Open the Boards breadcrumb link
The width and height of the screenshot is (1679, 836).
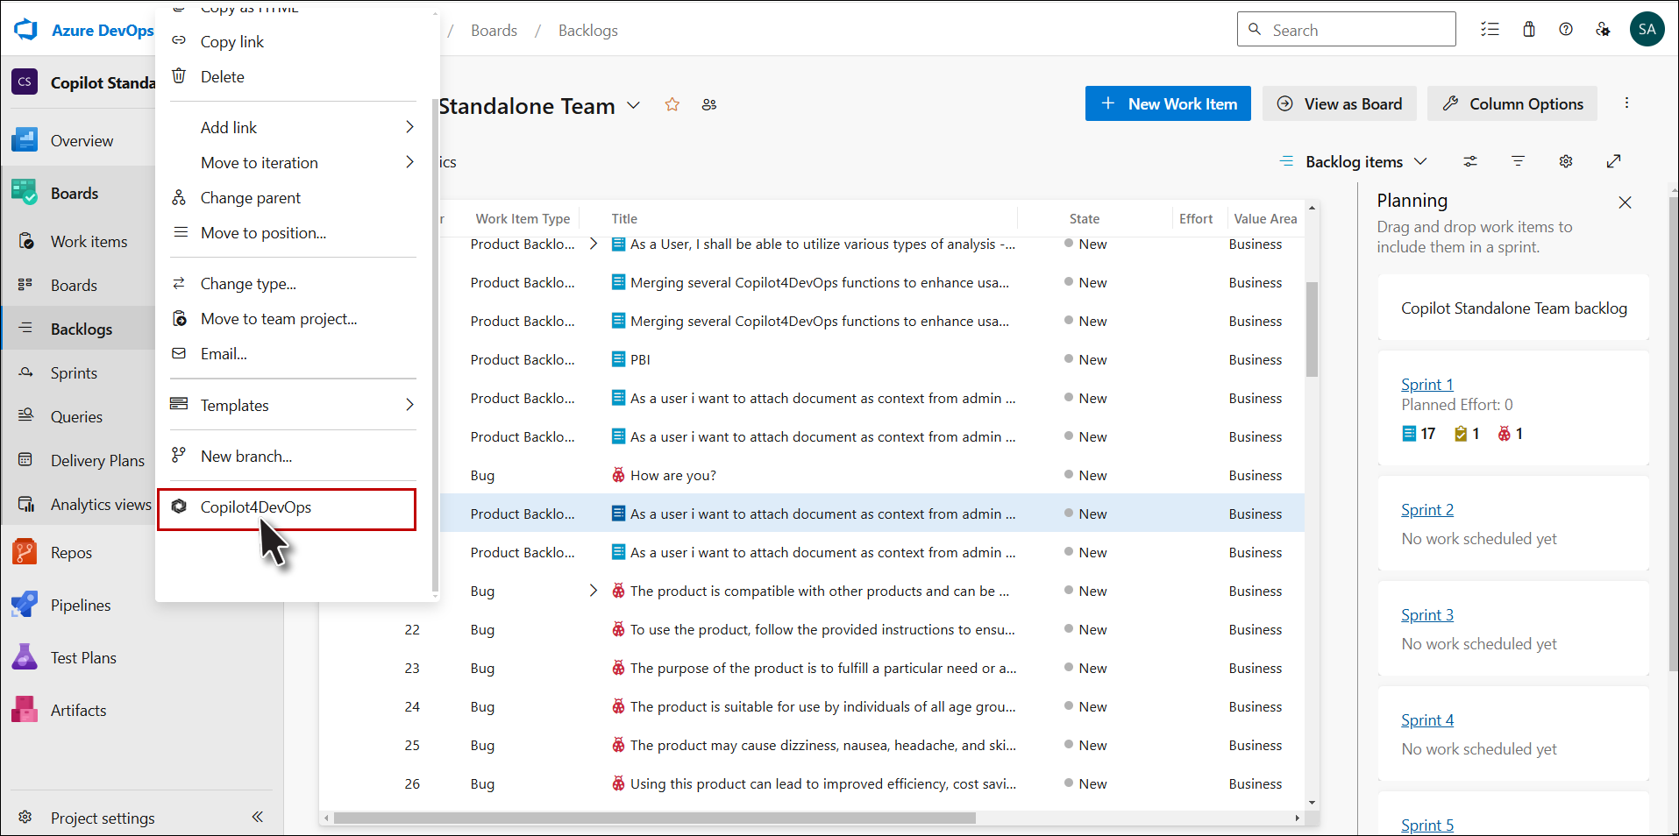[x=494, y=30]
